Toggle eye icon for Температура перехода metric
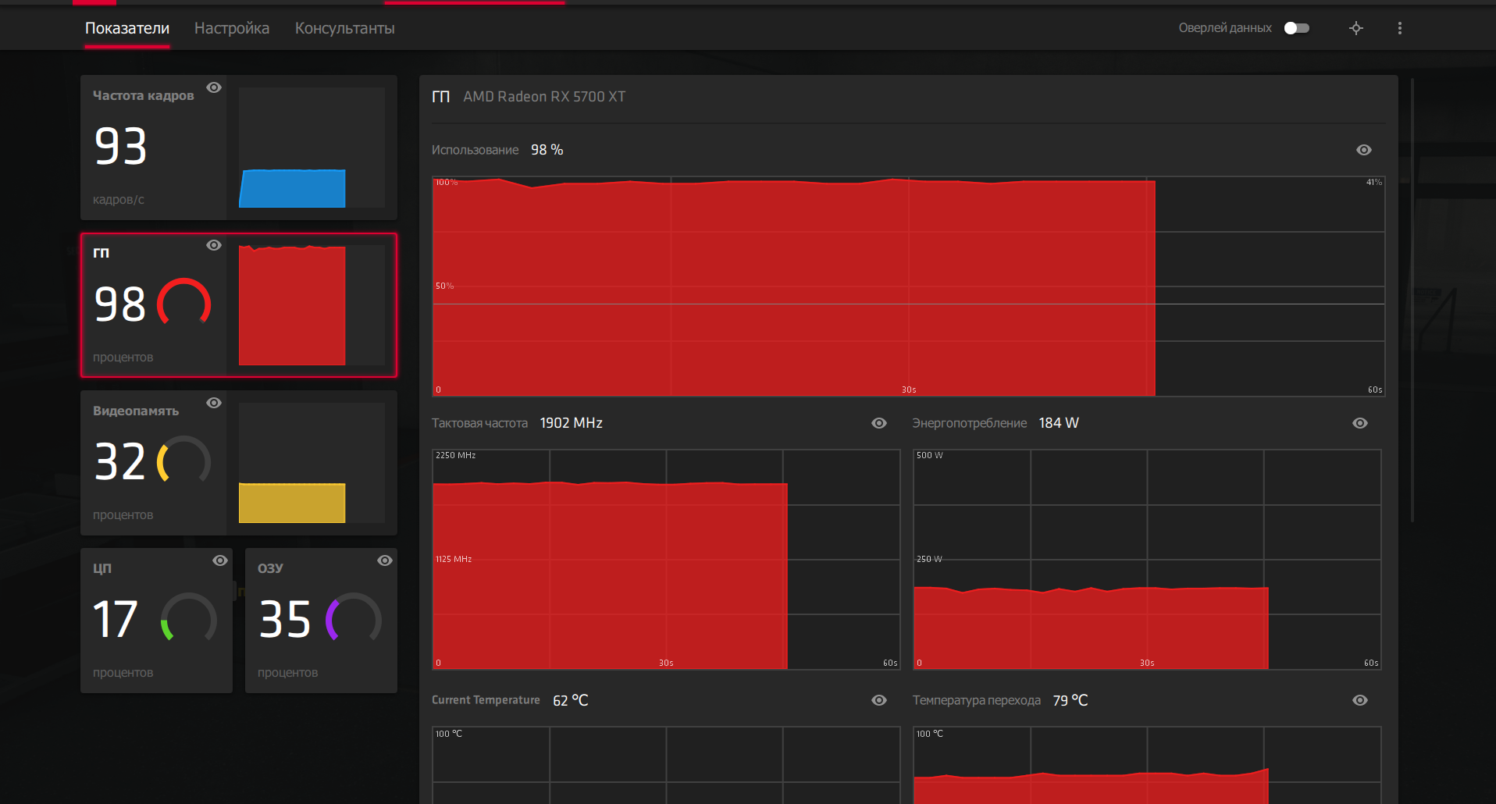The width and height of the screenshot is (1496, 804). pos(1360,700)
